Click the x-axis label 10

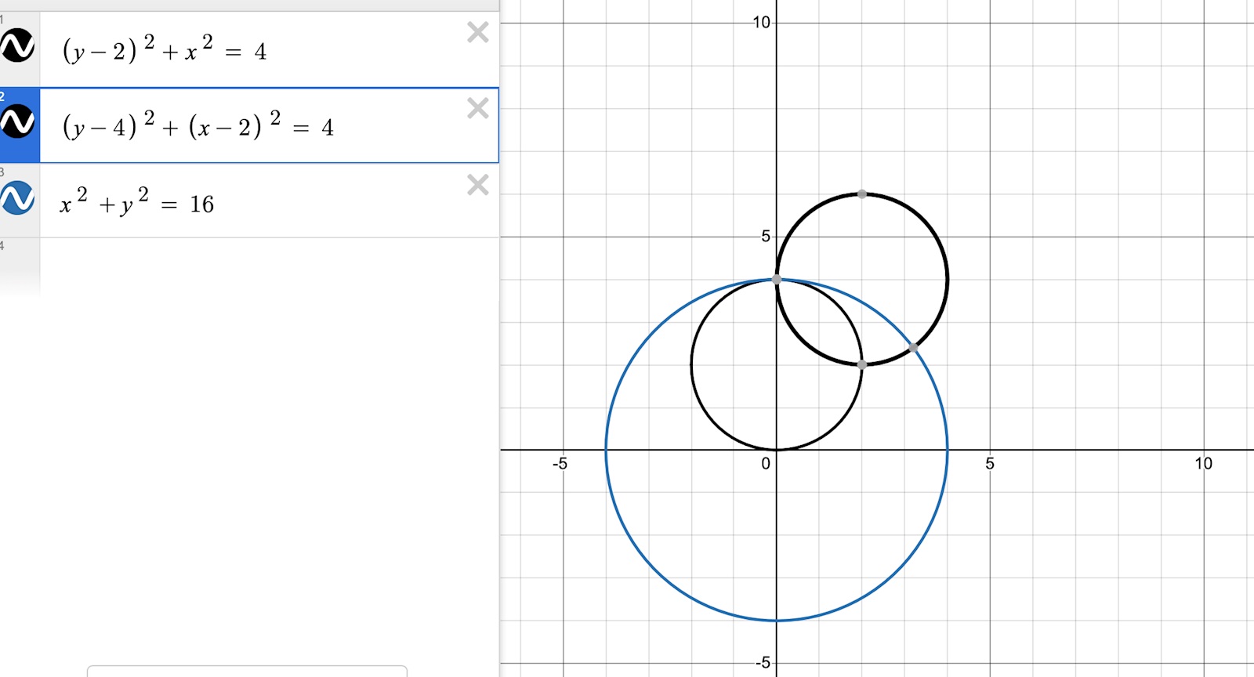coord(1203,464)
